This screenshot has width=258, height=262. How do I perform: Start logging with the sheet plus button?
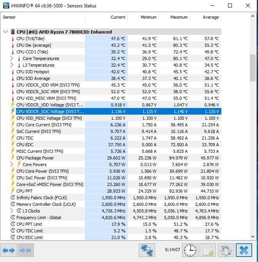pyautogui.click(x=208, y=250)
